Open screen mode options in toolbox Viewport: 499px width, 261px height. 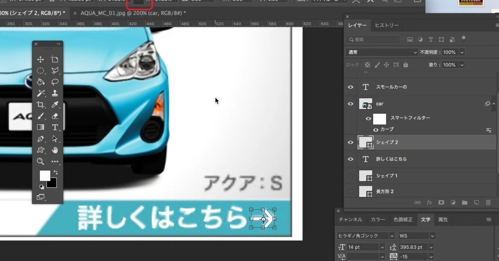tap(41, 197)
